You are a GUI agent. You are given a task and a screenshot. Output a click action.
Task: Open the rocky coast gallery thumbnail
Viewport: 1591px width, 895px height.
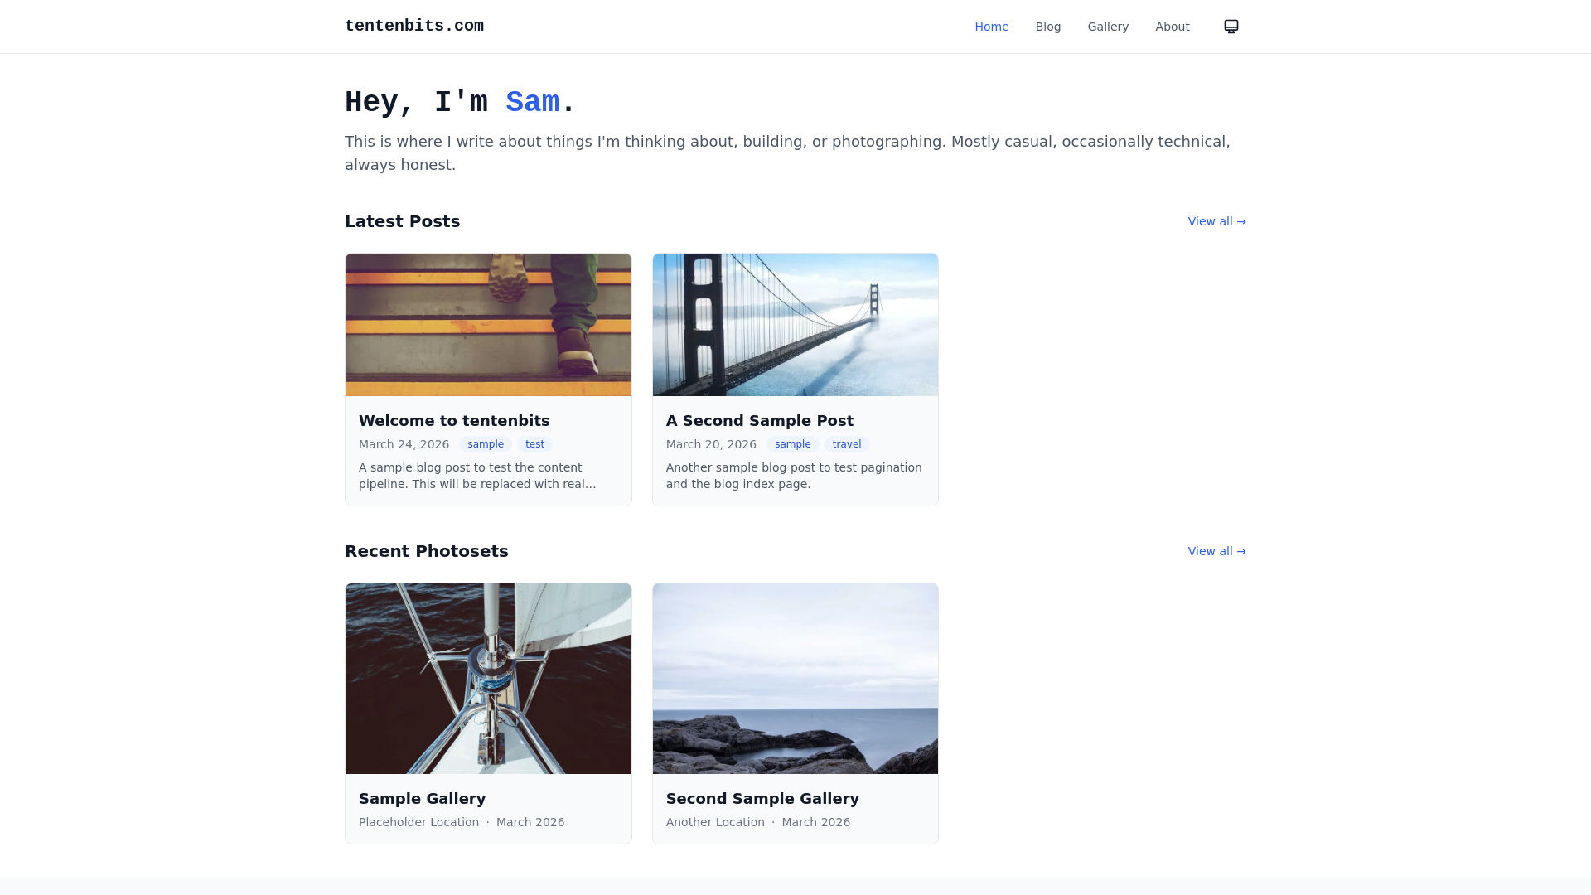coord(795,679)
